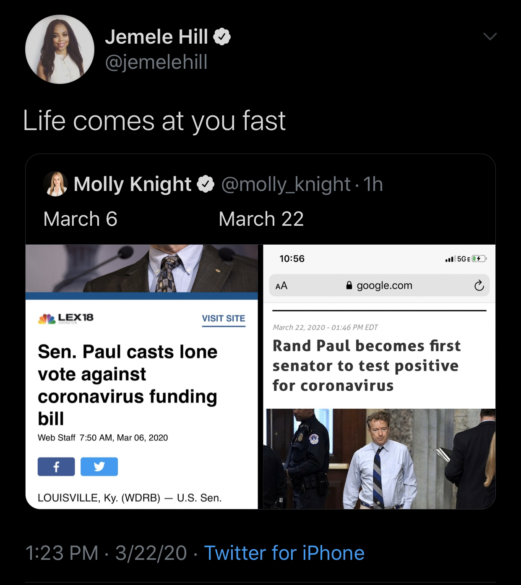This screenshot has height=585, width=521.
Task: Expand the tweet options chevron
Action: coord(490,37)
